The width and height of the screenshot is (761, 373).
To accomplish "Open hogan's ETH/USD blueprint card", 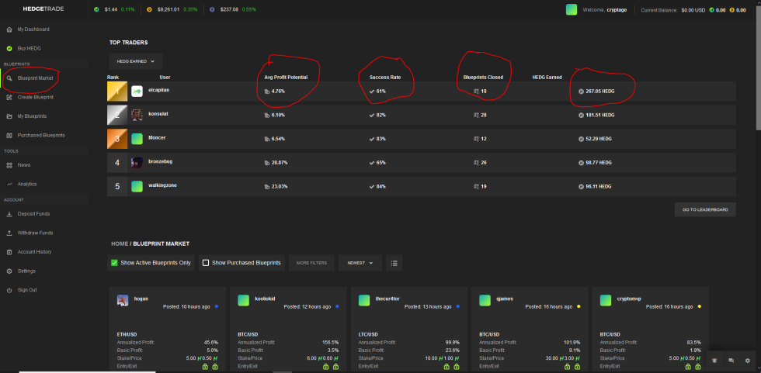I will pyautogui.click(x=168, y=329).
